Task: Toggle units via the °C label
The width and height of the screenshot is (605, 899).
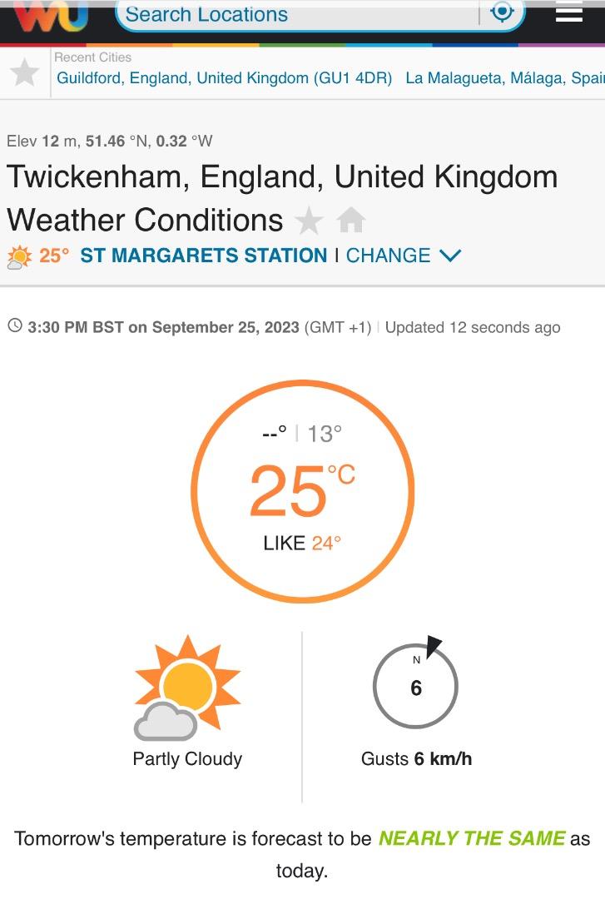Action: pos(341,474)
